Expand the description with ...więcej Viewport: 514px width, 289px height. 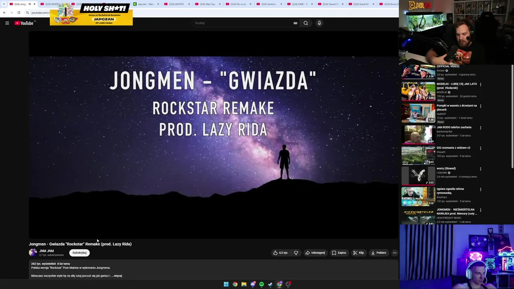(117, 276)
